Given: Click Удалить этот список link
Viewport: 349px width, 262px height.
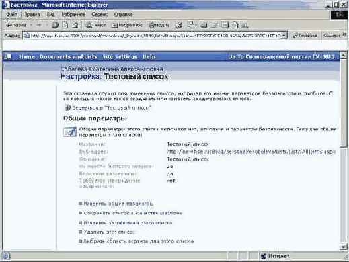Looking at the screenshot, I should pyautogui.click(x=109, y=232).
